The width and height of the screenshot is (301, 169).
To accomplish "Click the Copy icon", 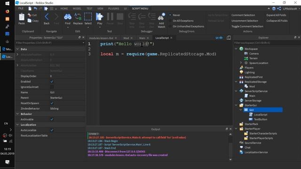I will pos(29,21).
